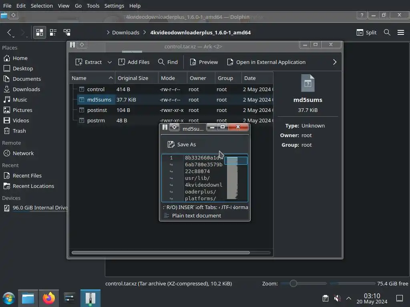
Task: Open Dolphin hamburger menu
Action: point(400,32)
